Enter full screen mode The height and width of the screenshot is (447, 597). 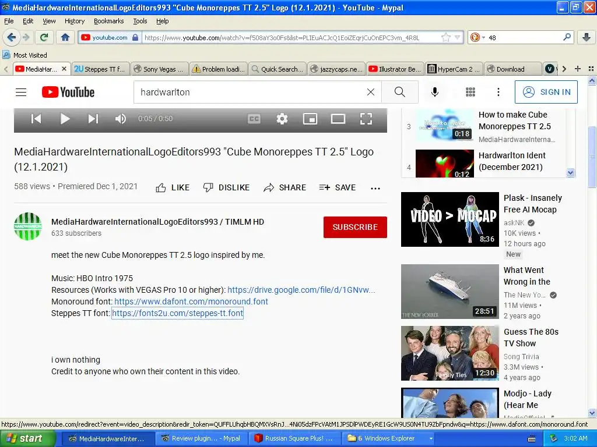[366, 119]
